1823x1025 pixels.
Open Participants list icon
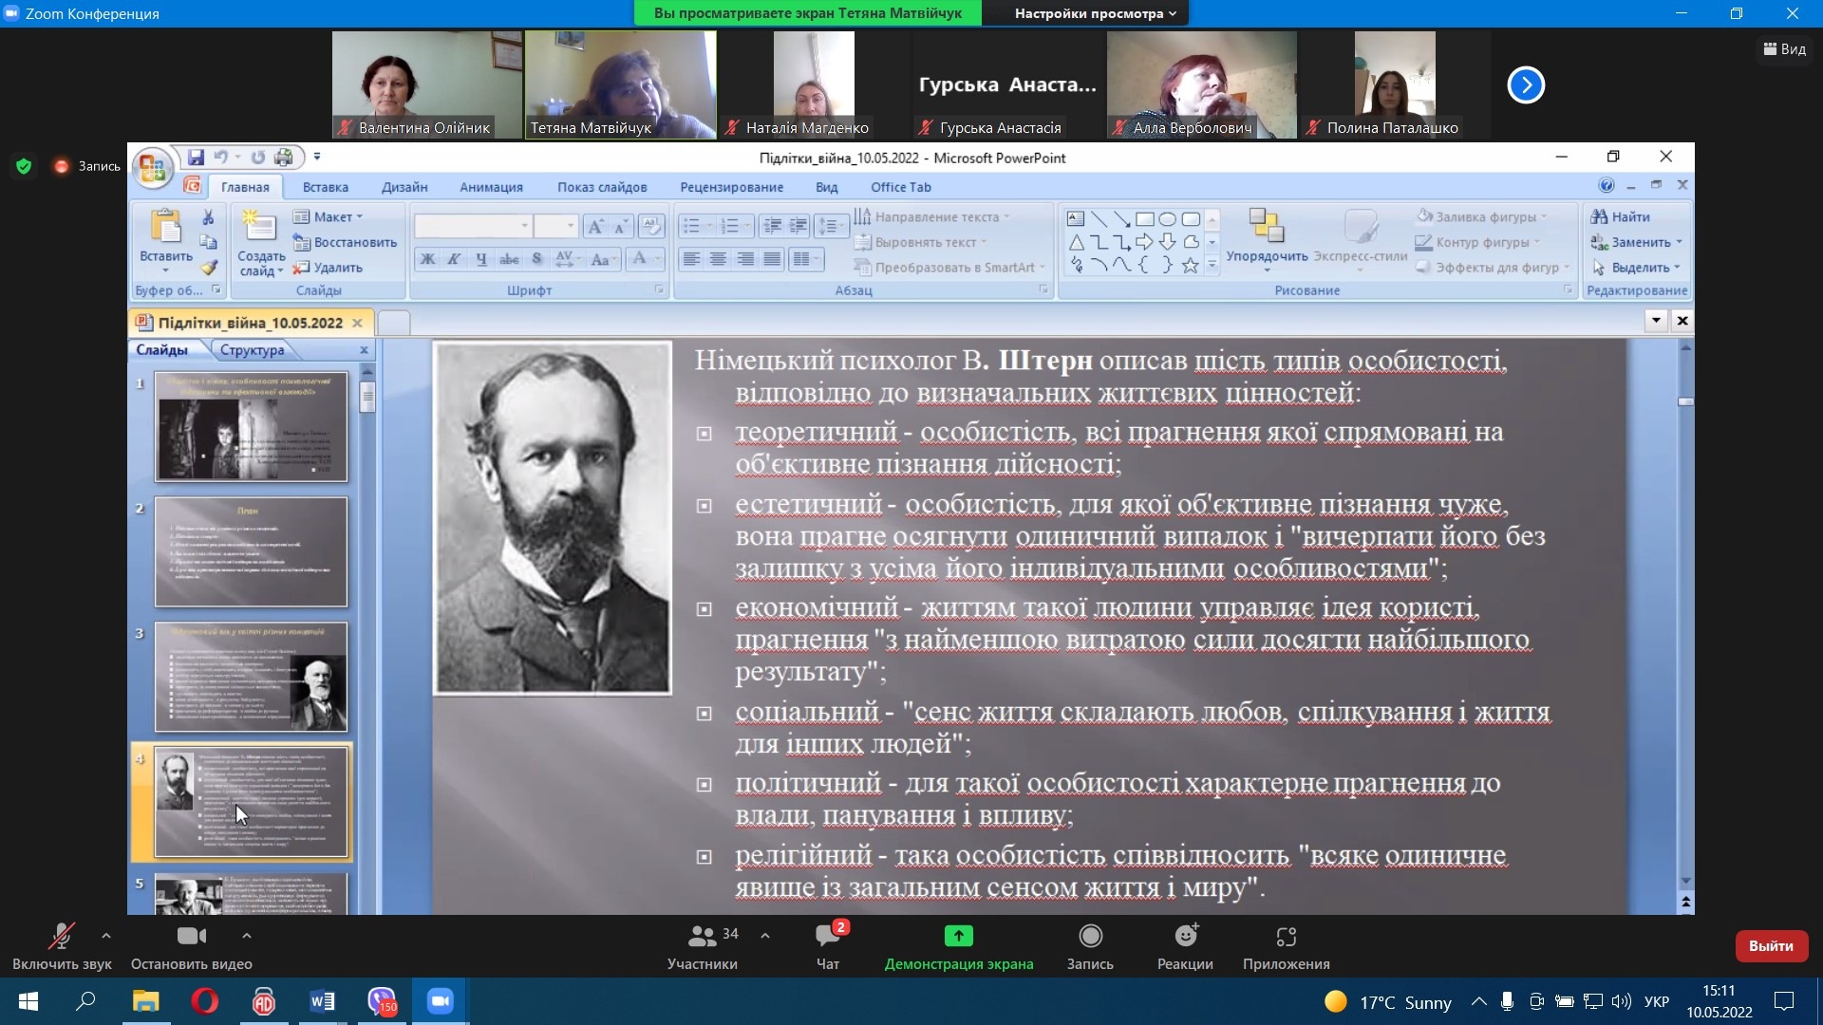tap(703, 937)
